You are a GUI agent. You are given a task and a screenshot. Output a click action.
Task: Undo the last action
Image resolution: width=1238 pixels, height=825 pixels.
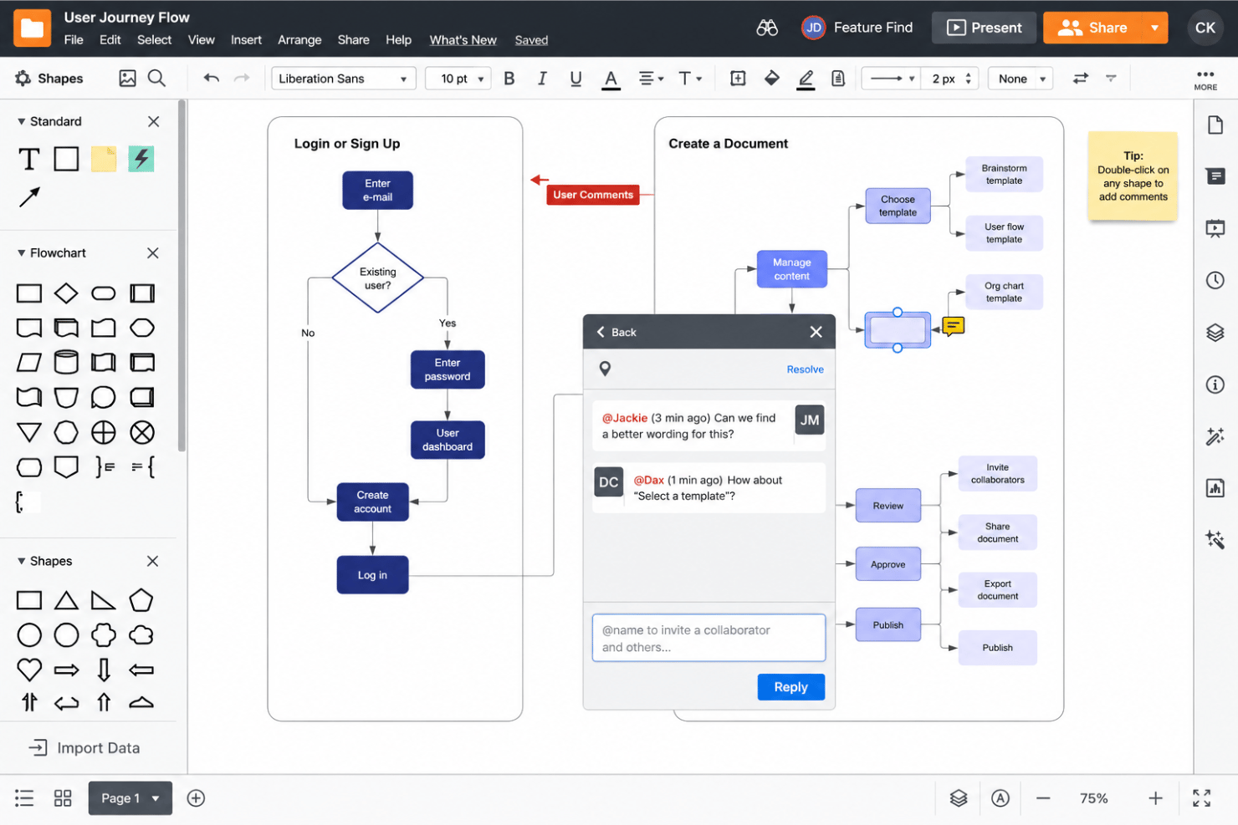coord(211,79)
